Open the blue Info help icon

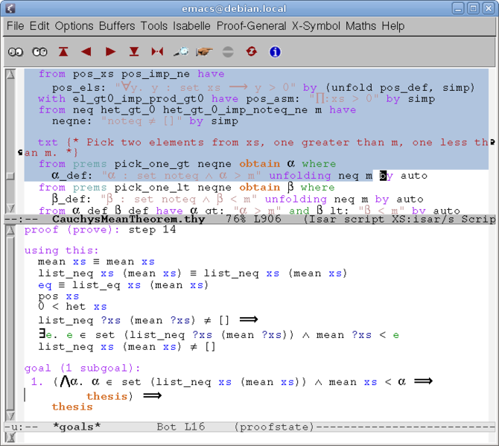[x=275, y=52]
